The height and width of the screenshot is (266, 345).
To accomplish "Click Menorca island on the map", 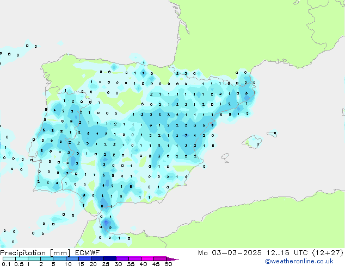I will [x=272, y=134].
